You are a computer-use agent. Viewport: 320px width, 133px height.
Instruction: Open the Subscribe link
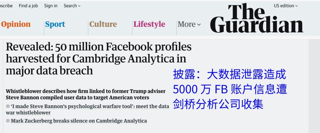[6, 6]
